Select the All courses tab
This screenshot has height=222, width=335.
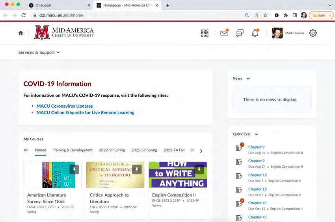coord(26,150)
